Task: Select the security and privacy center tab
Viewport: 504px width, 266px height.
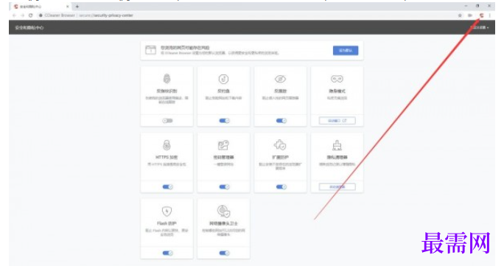Action: [x=41, y=7]
